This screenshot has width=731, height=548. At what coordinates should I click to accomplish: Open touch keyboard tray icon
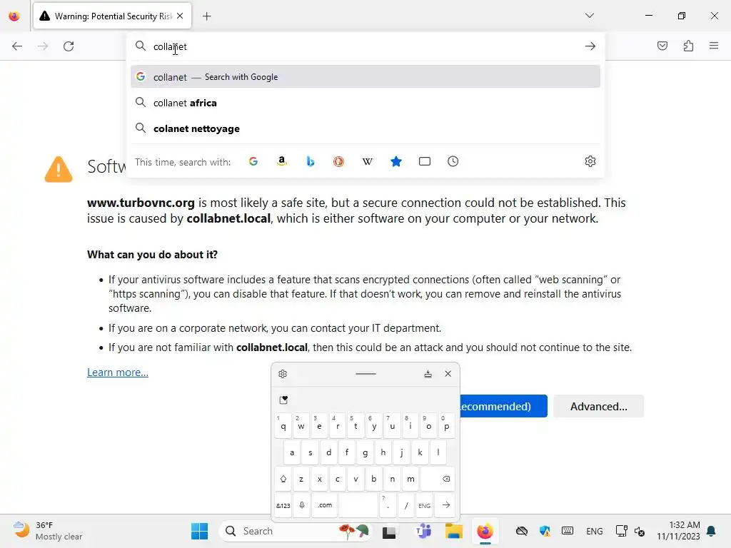(568, 531)
